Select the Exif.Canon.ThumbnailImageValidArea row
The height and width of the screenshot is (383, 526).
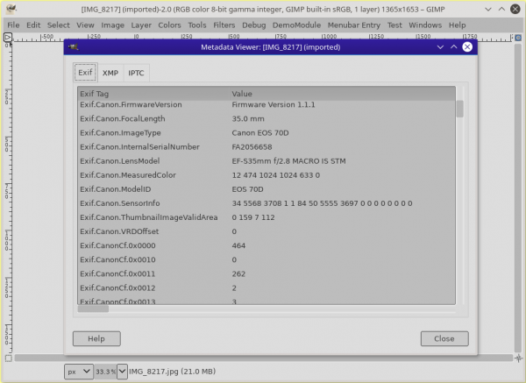pos(267,217)
